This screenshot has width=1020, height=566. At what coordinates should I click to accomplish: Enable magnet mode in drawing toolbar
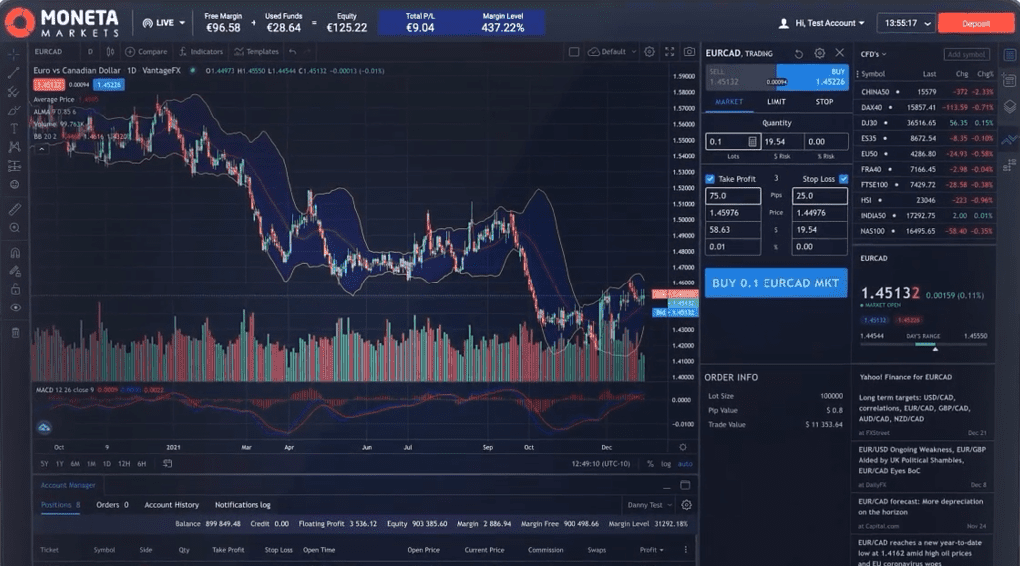14,253
